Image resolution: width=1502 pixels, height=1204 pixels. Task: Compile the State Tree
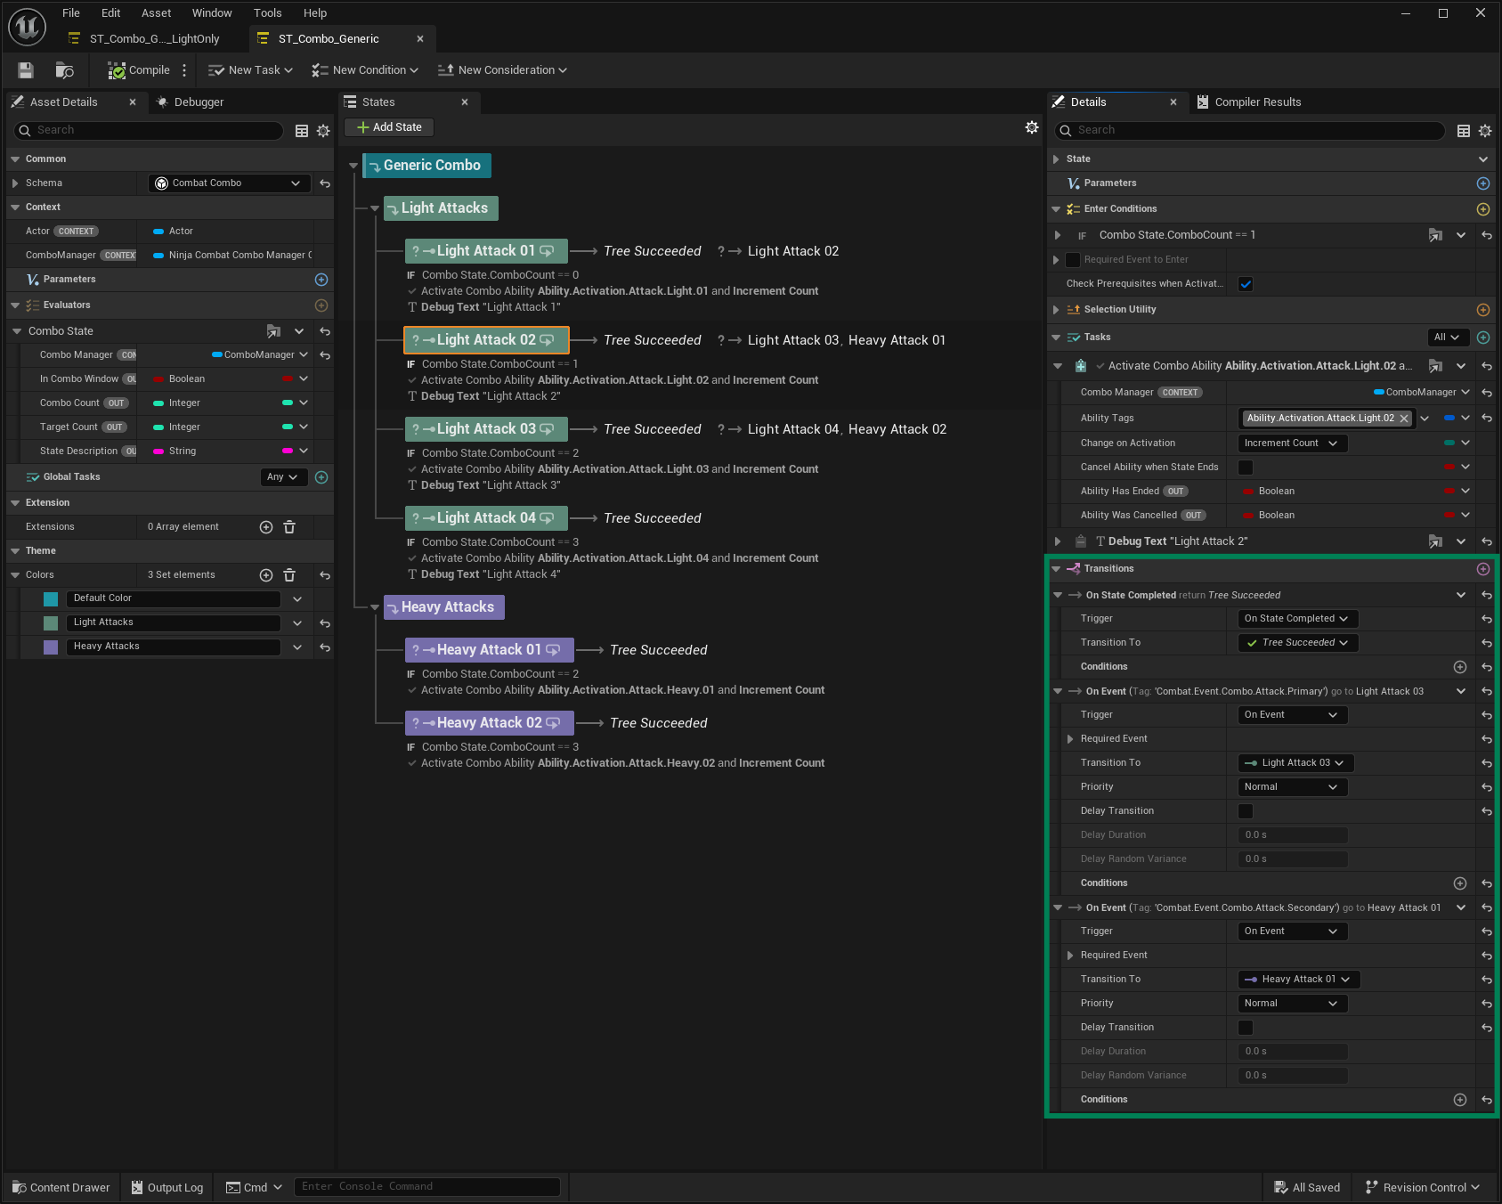tap(139, 70)
